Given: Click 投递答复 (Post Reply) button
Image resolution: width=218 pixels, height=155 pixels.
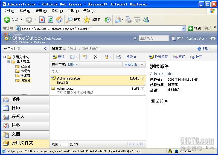Looking at the screenshot, I should coord(158,57).
